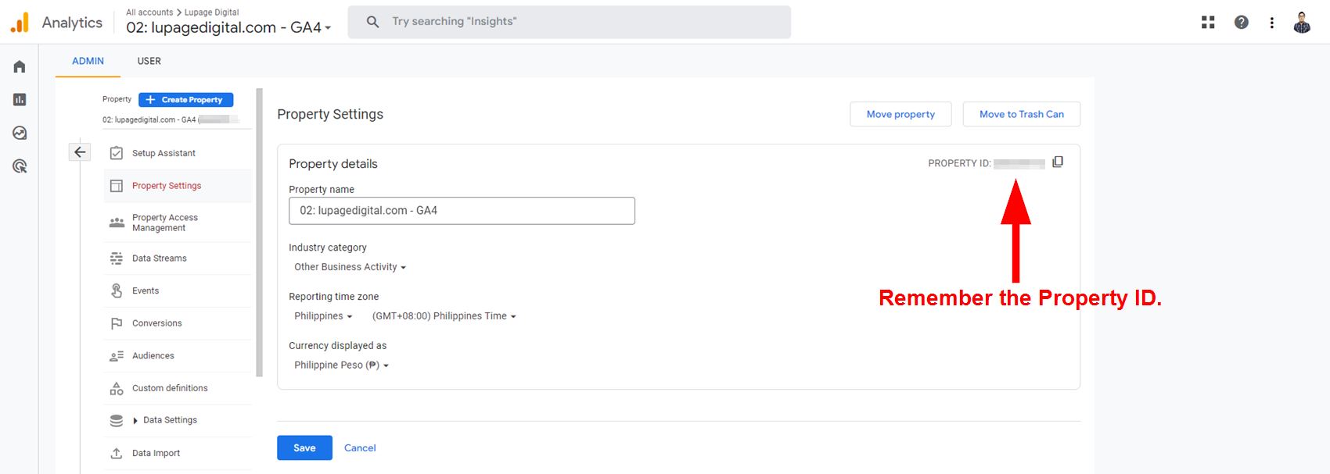Screen dimensions: 1330x474
Task: Open the Google apps grid icon
Action: pos(1208,23)
